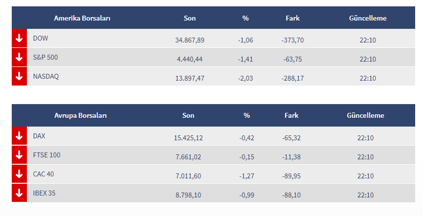Screen dimensions: 423x216
Task: Select the CAC 40 index name
Action: [44, 174]
